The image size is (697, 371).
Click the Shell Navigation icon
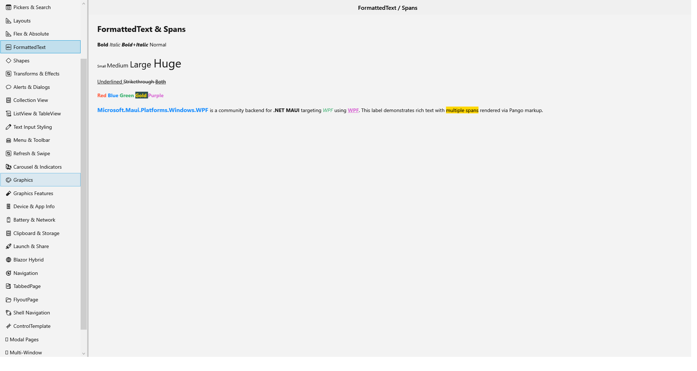9,313
